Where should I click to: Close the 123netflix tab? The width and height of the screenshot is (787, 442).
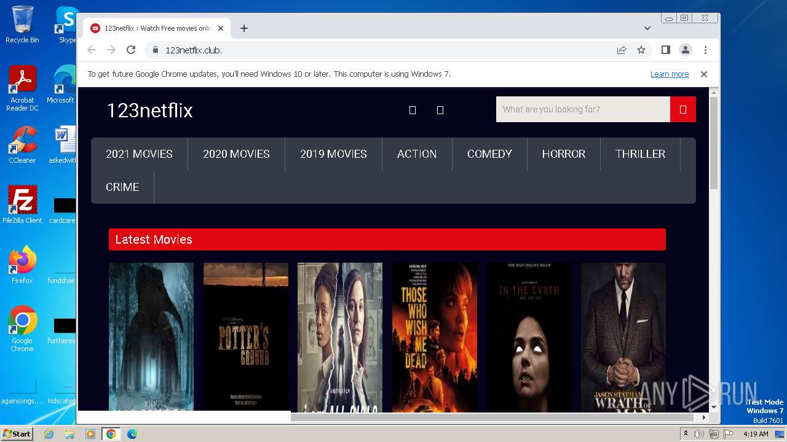(x=221, y=28)
